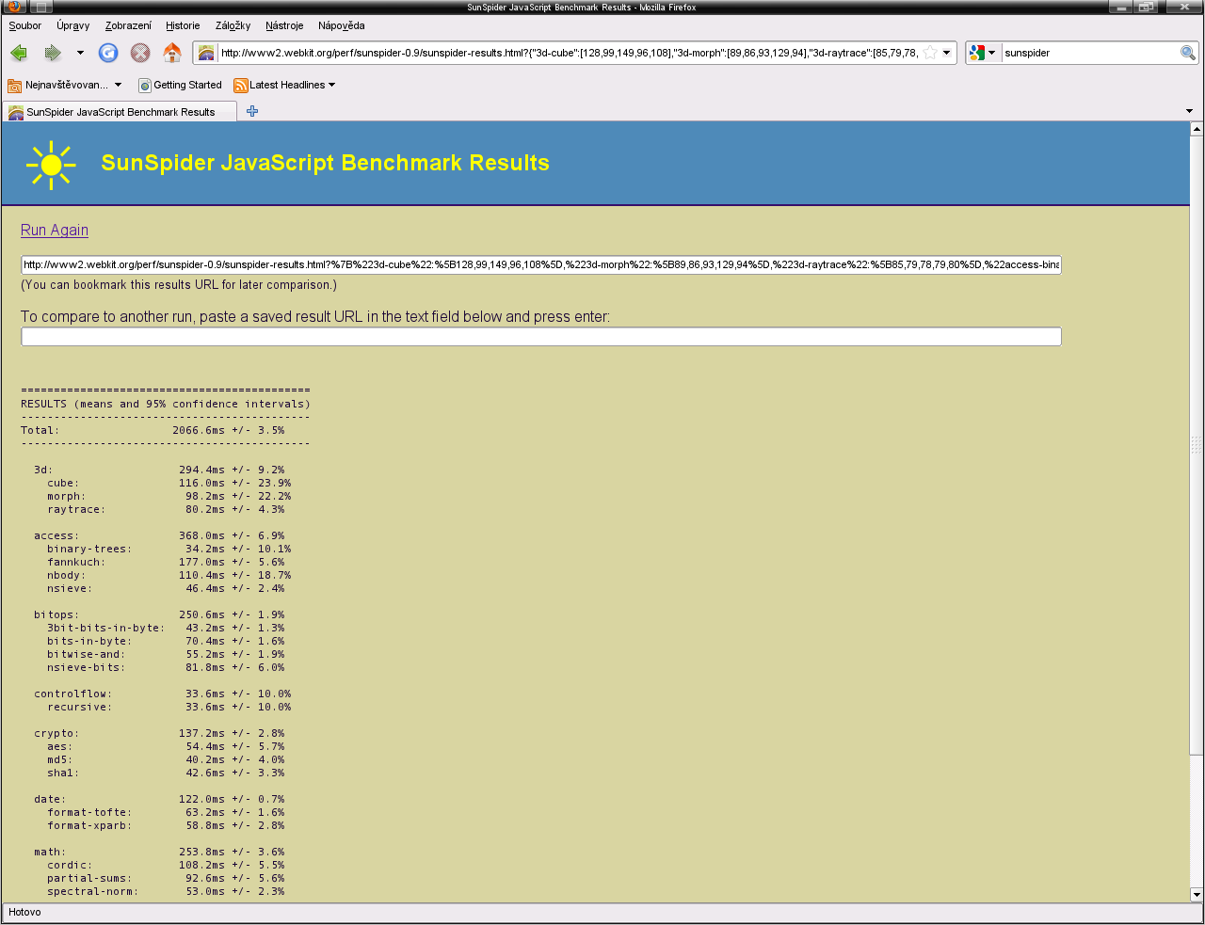
Task: Click the site favicon in address bar
Action: (x=206, y=53)
